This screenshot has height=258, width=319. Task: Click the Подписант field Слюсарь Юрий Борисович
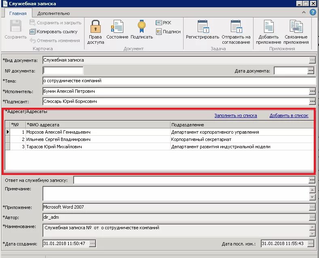coord(176,101)
